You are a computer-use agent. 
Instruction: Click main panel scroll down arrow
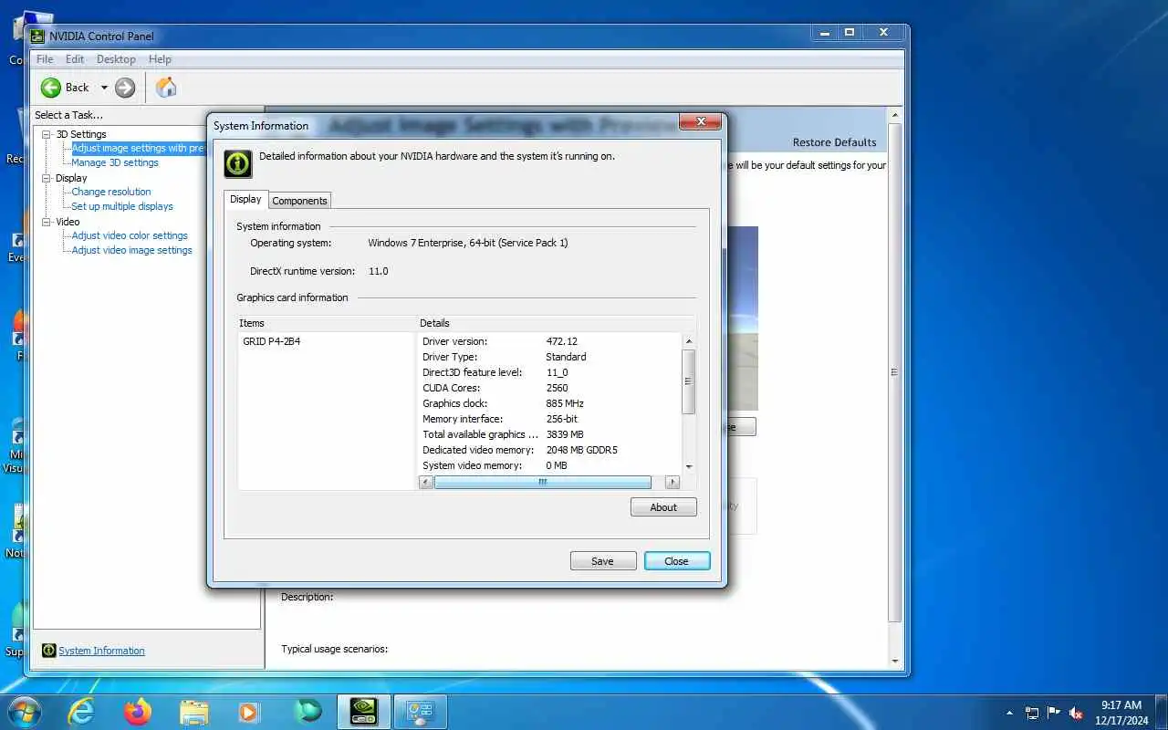(894, 661)
